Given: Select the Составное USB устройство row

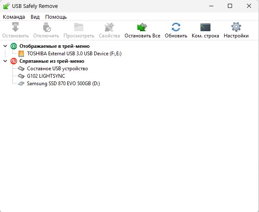Looking at the screenshot, I should click(57, 69).
